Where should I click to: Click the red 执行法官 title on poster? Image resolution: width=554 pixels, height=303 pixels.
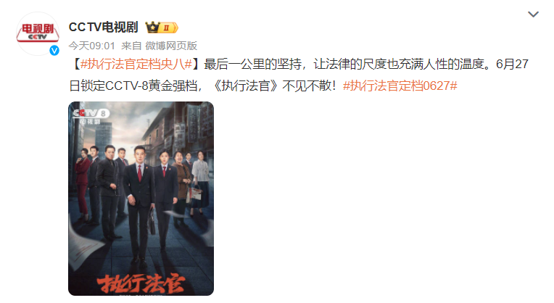(141, 283)
